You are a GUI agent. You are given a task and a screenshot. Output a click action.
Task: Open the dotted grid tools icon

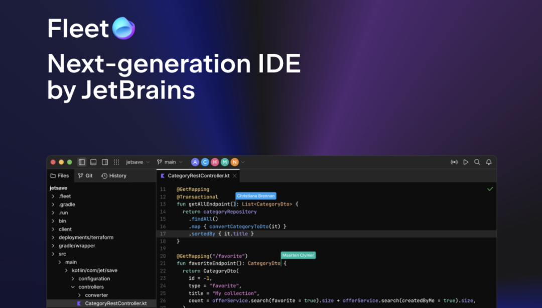116,162
